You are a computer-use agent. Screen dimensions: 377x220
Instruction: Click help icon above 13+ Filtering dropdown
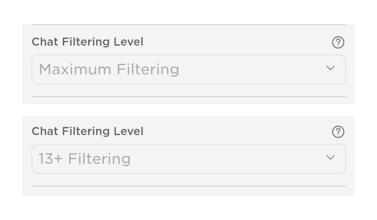(338, 132)
